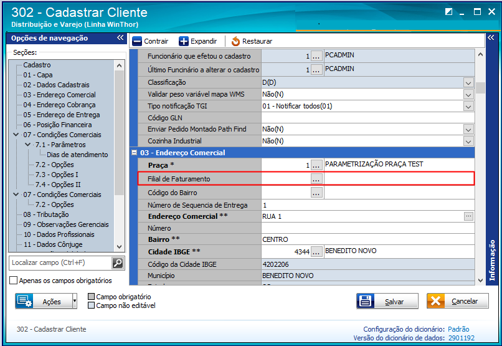
Task: Click the Número address input field
Action: 368,228
